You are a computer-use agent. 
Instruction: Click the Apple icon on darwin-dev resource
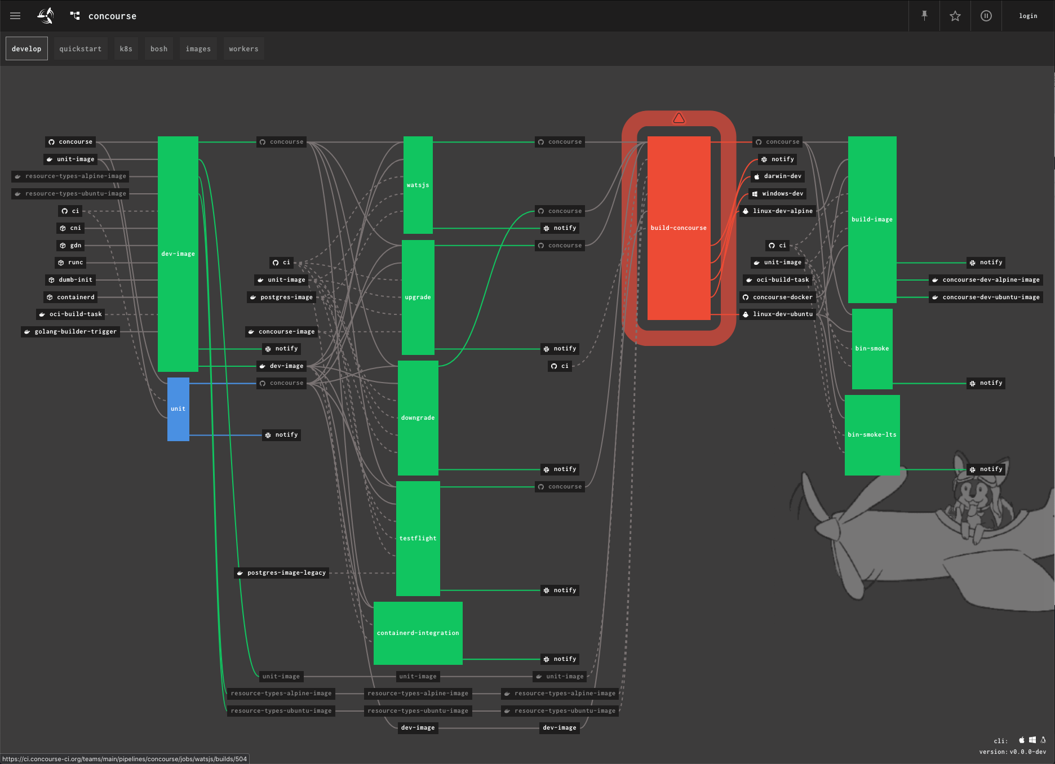pyautogui.click(x=756, y=176)
